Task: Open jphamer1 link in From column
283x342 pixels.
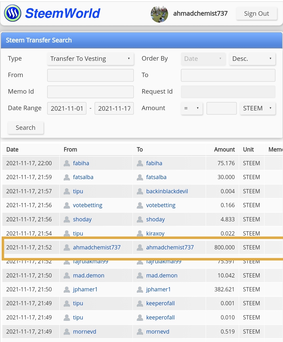Action: 85,290
